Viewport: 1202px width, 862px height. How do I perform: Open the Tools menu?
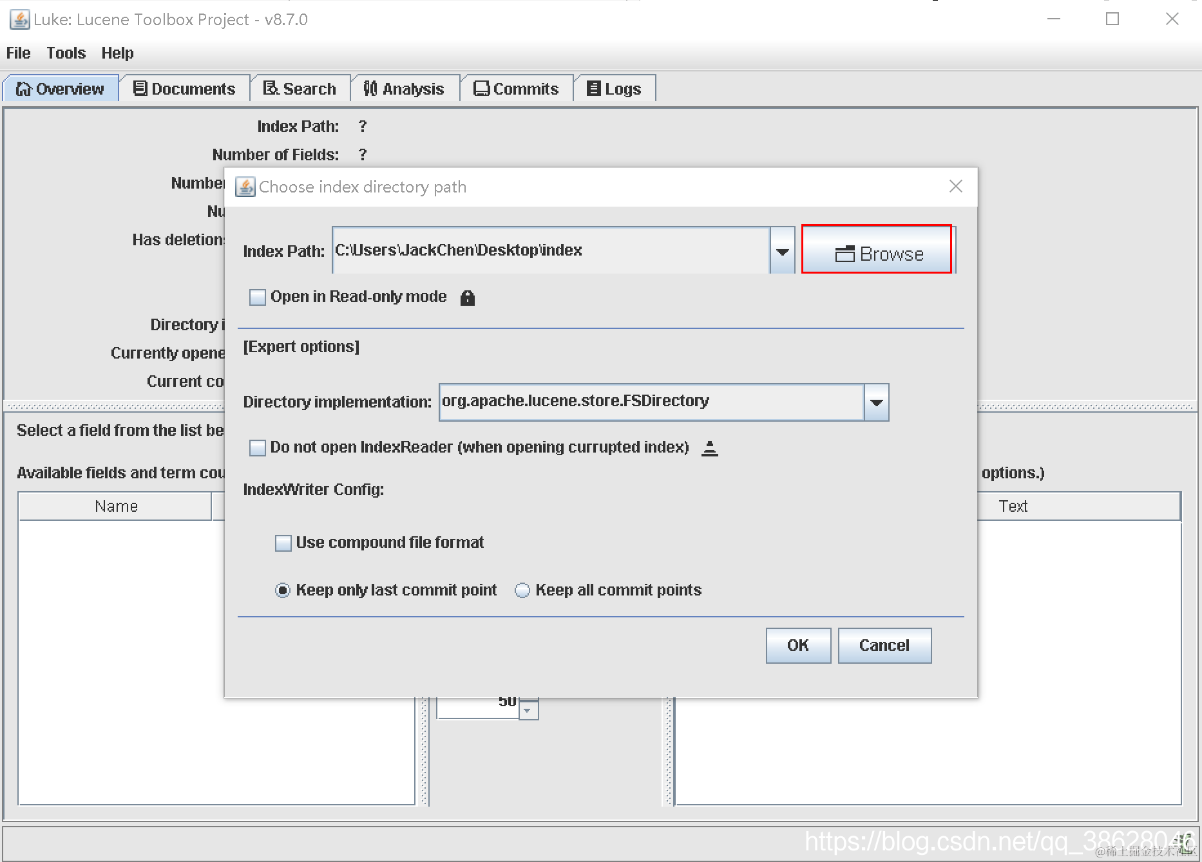click(x=66, y=53)
